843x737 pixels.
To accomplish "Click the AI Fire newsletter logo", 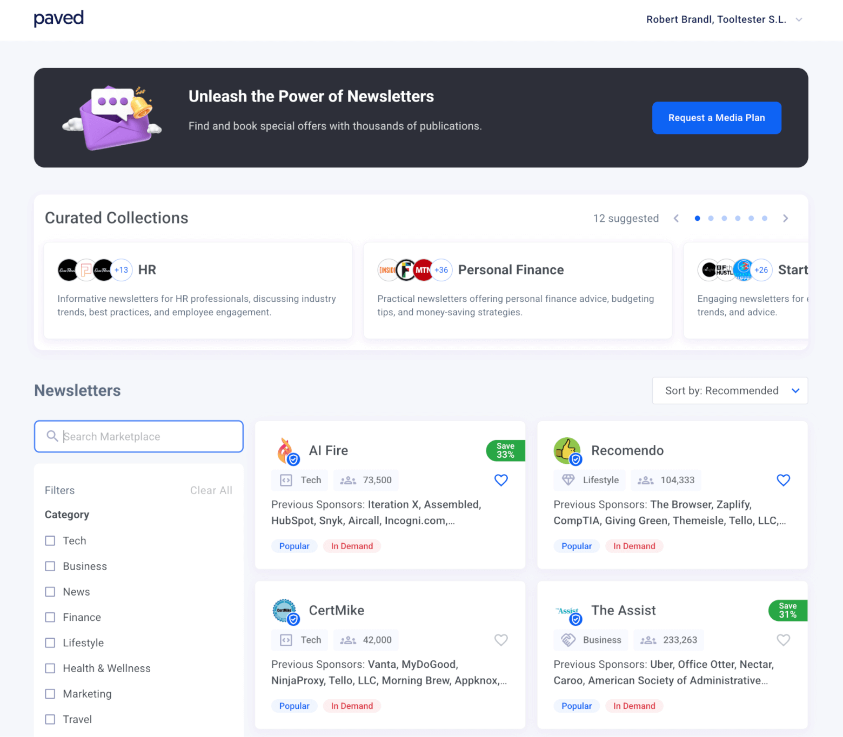I will [x=286, y=451].
